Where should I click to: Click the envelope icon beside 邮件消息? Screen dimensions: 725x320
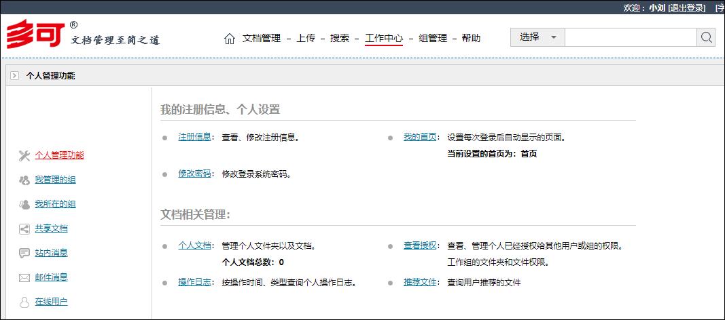24,277
